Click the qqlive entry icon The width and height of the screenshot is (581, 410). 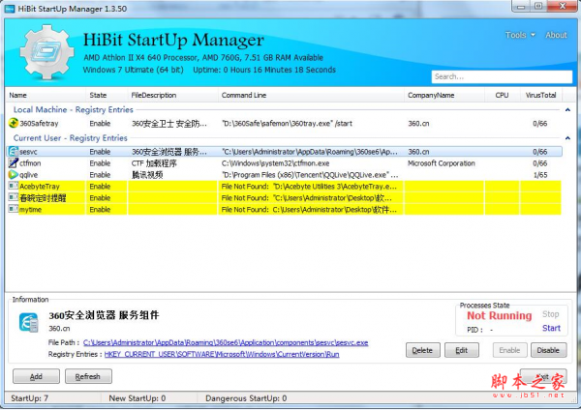(x=13, y=175)
